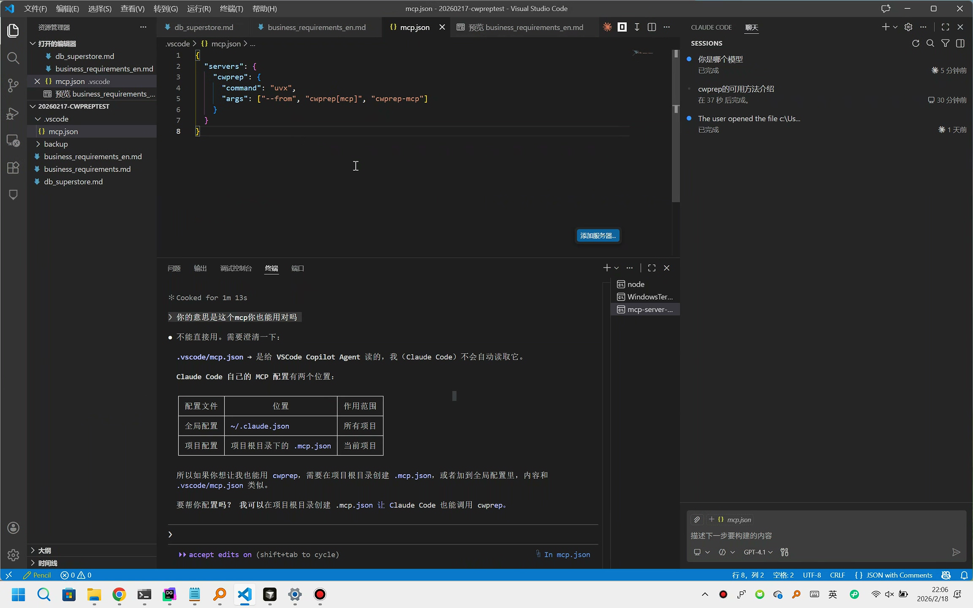This screenshot has height=608, width=973.
Task: Select the node terminal in the terminal list
Action: [x=645, y=284]
